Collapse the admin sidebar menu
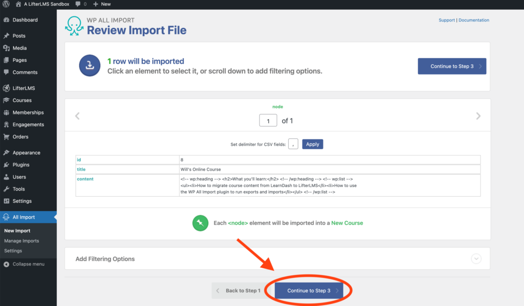Image resolution: width=524 pixels, height=306 pixels. (24, 264)
